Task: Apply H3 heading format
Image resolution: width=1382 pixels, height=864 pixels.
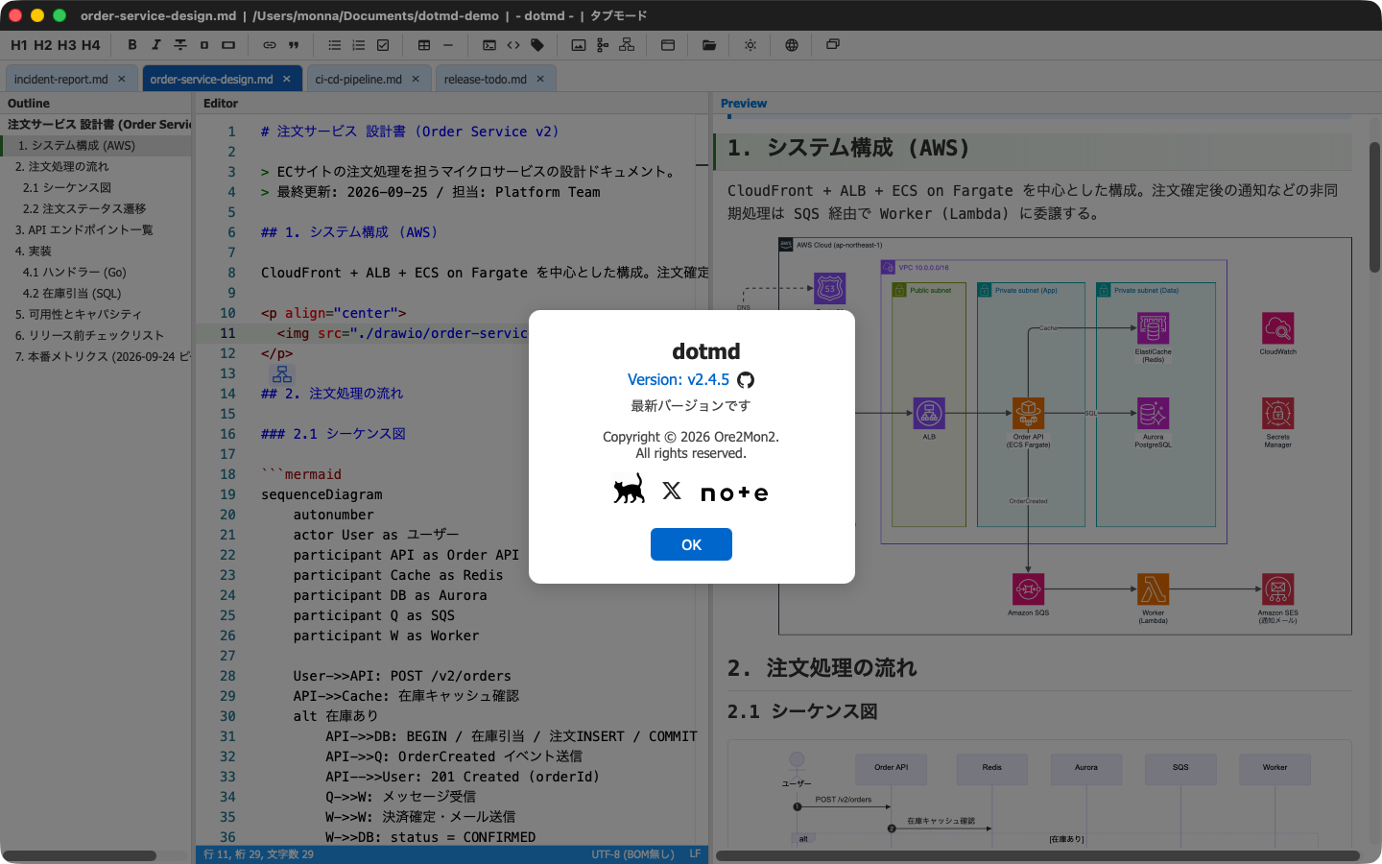Action: pyautogui.click(x=67, y=45)
